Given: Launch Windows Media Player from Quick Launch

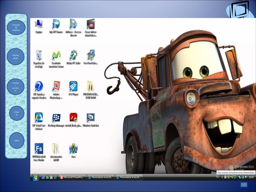Looking at the screenshot, I should (x=51, y=177).
